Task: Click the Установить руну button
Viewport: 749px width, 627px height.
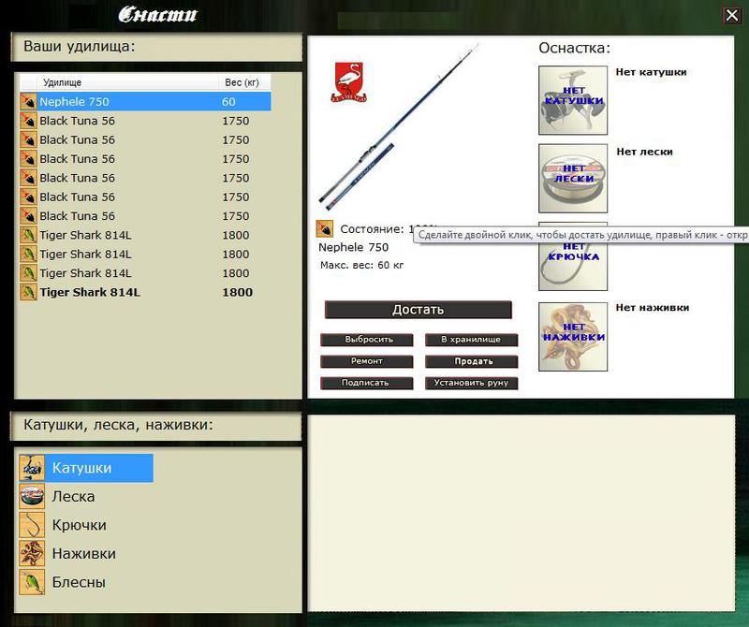Action: [x=471, y=383]
